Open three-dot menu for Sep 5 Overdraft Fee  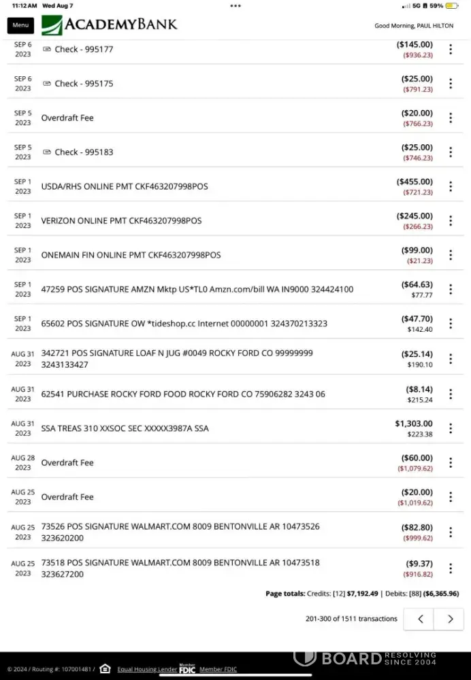click(451, 118)
